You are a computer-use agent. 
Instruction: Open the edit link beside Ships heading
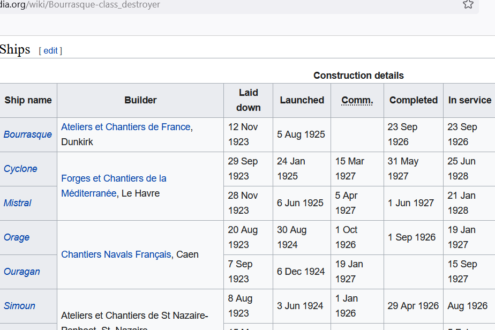pos(50,50)
